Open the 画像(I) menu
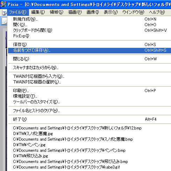 click(93, 12)
